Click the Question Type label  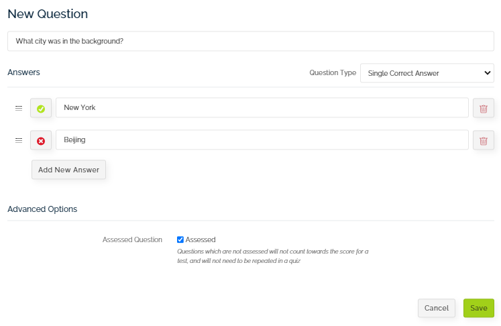[333, 73]
